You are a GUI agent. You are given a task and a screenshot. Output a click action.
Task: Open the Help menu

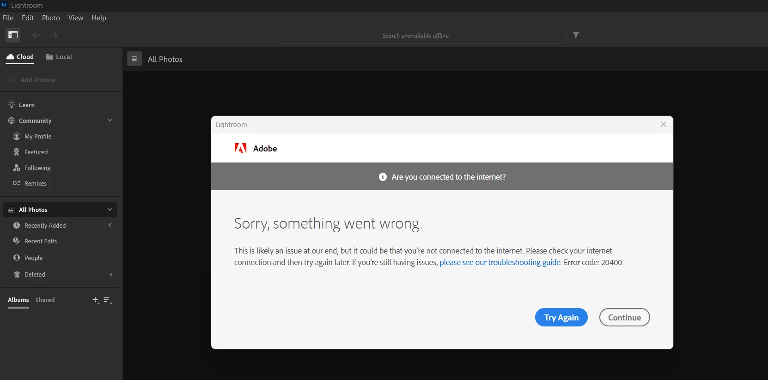point(99,18)
